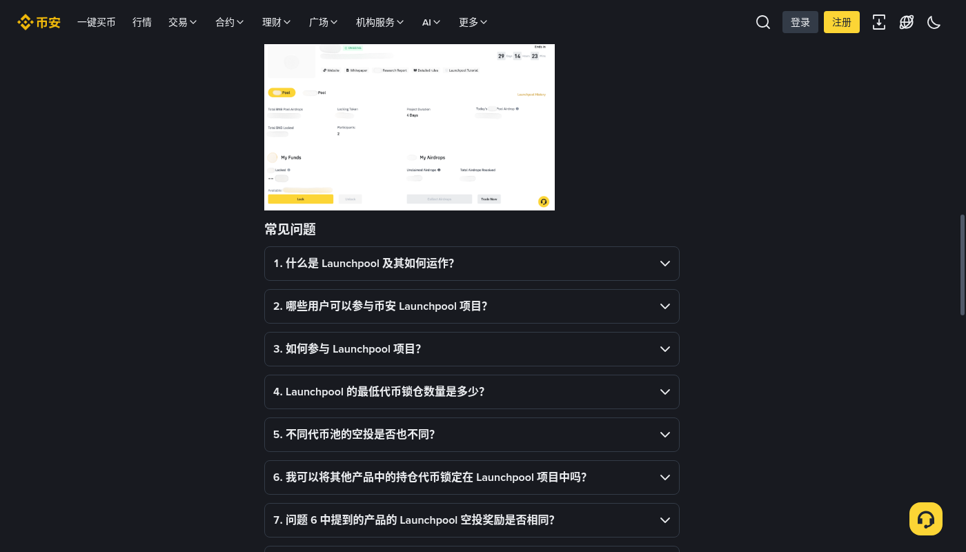The image size is (966, 552).
Task: Open the search icon in header
Action: click(x=763, y=22)
